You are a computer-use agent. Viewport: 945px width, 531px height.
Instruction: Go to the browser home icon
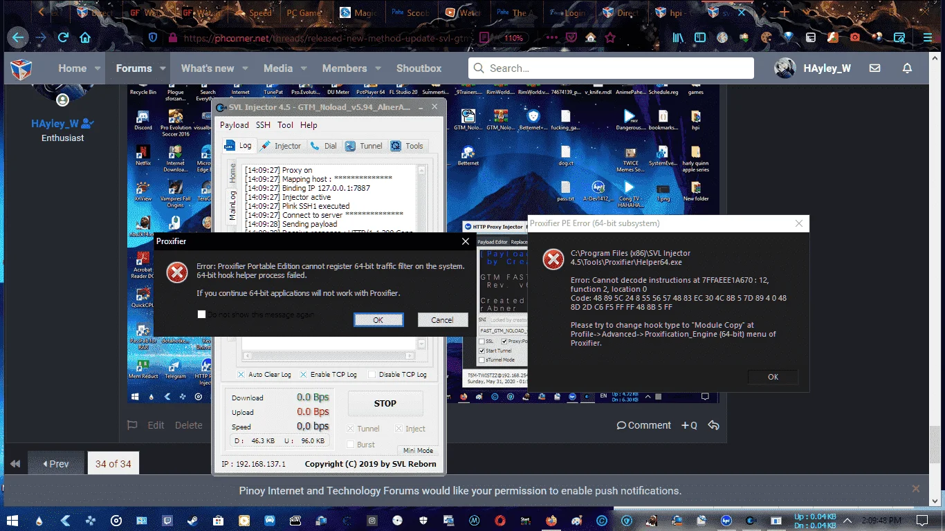(85, 37)
